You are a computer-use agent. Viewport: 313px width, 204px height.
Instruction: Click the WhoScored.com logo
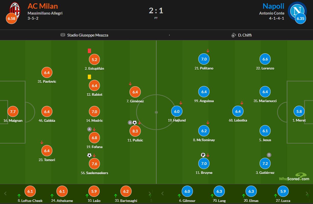coord(294,177)
